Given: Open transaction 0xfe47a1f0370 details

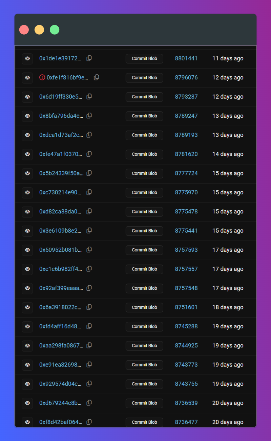Looking at the screenshot, I should [61, 154].
